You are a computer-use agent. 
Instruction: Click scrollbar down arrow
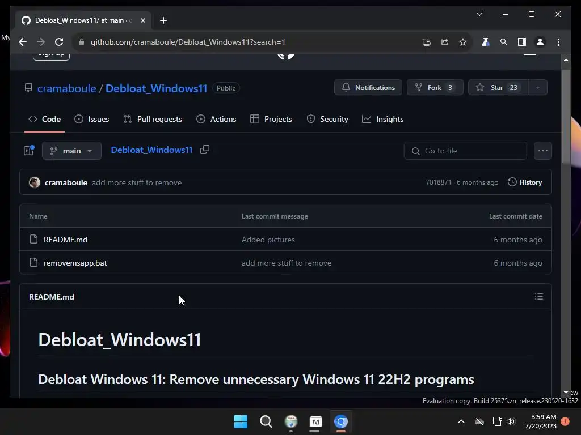(566, 393)
